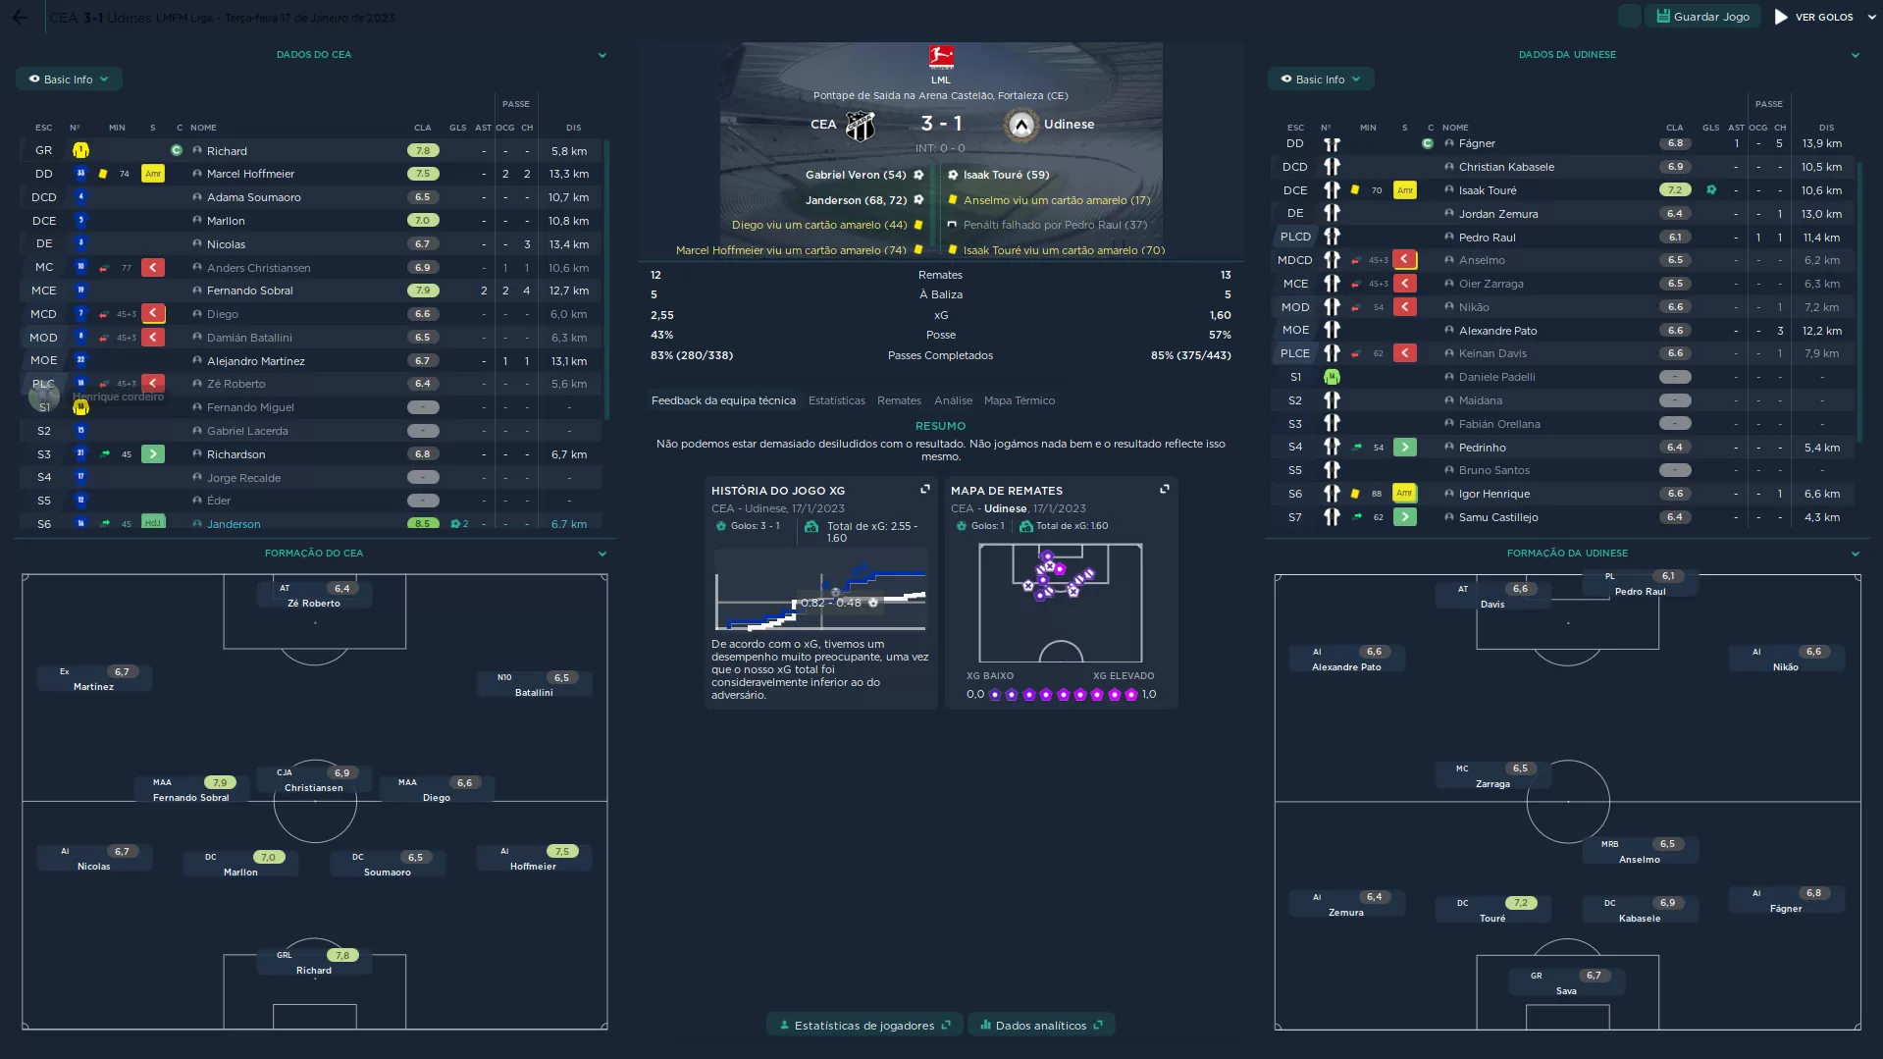1883x1059 pixels.
Task: Switch to the Análise tab
Action: (x=953, y=400)
